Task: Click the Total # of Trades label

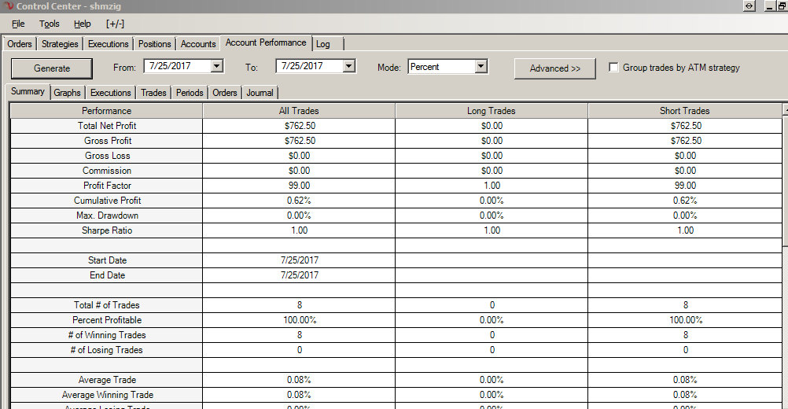Action: coord(106,305)
